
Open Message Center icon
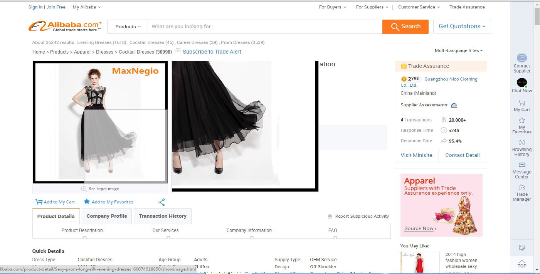521,165
